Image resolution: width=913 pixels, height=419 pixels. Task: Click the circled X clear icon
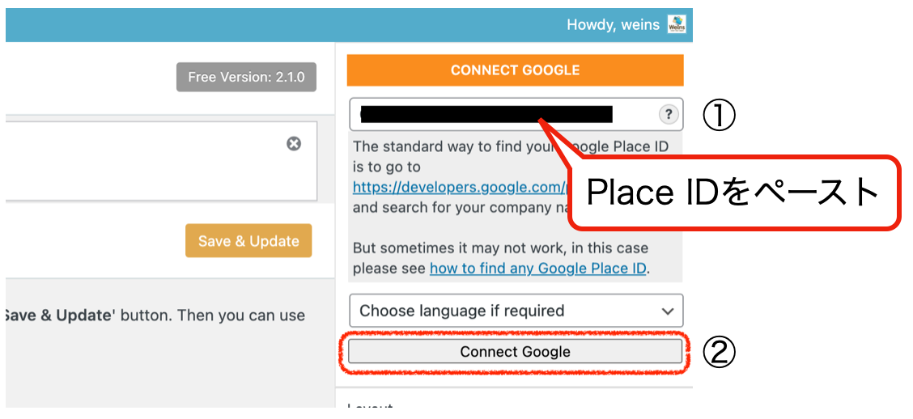pyautogui.click(x=294, y=144)
